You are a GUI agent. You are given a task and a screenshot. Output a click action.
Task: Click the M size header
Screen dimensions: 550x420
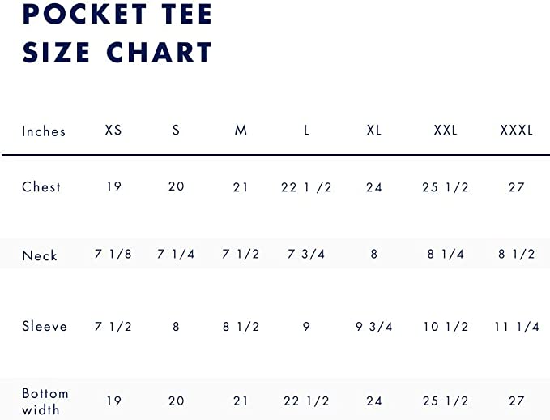[x=241, y=131]
